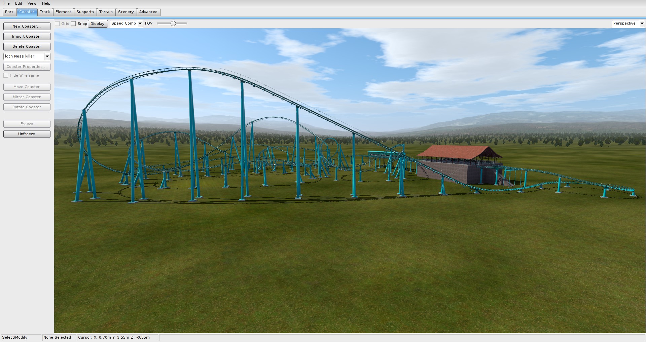Open Coaster Properties dialog

[27, 67]
